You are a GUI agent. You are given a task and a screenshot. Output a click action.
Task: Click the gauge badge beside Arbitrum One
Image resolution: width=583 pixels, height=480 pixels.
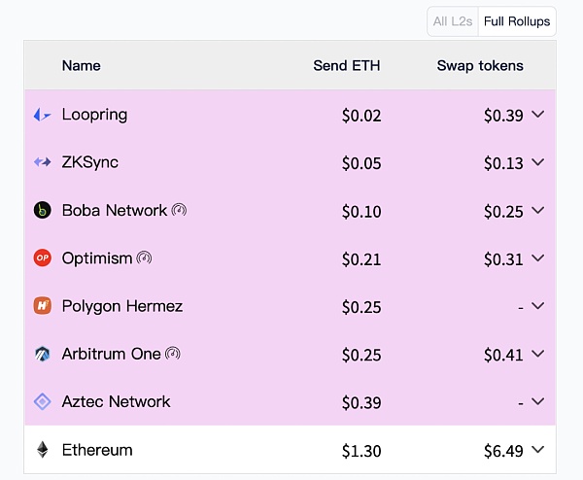172,354
